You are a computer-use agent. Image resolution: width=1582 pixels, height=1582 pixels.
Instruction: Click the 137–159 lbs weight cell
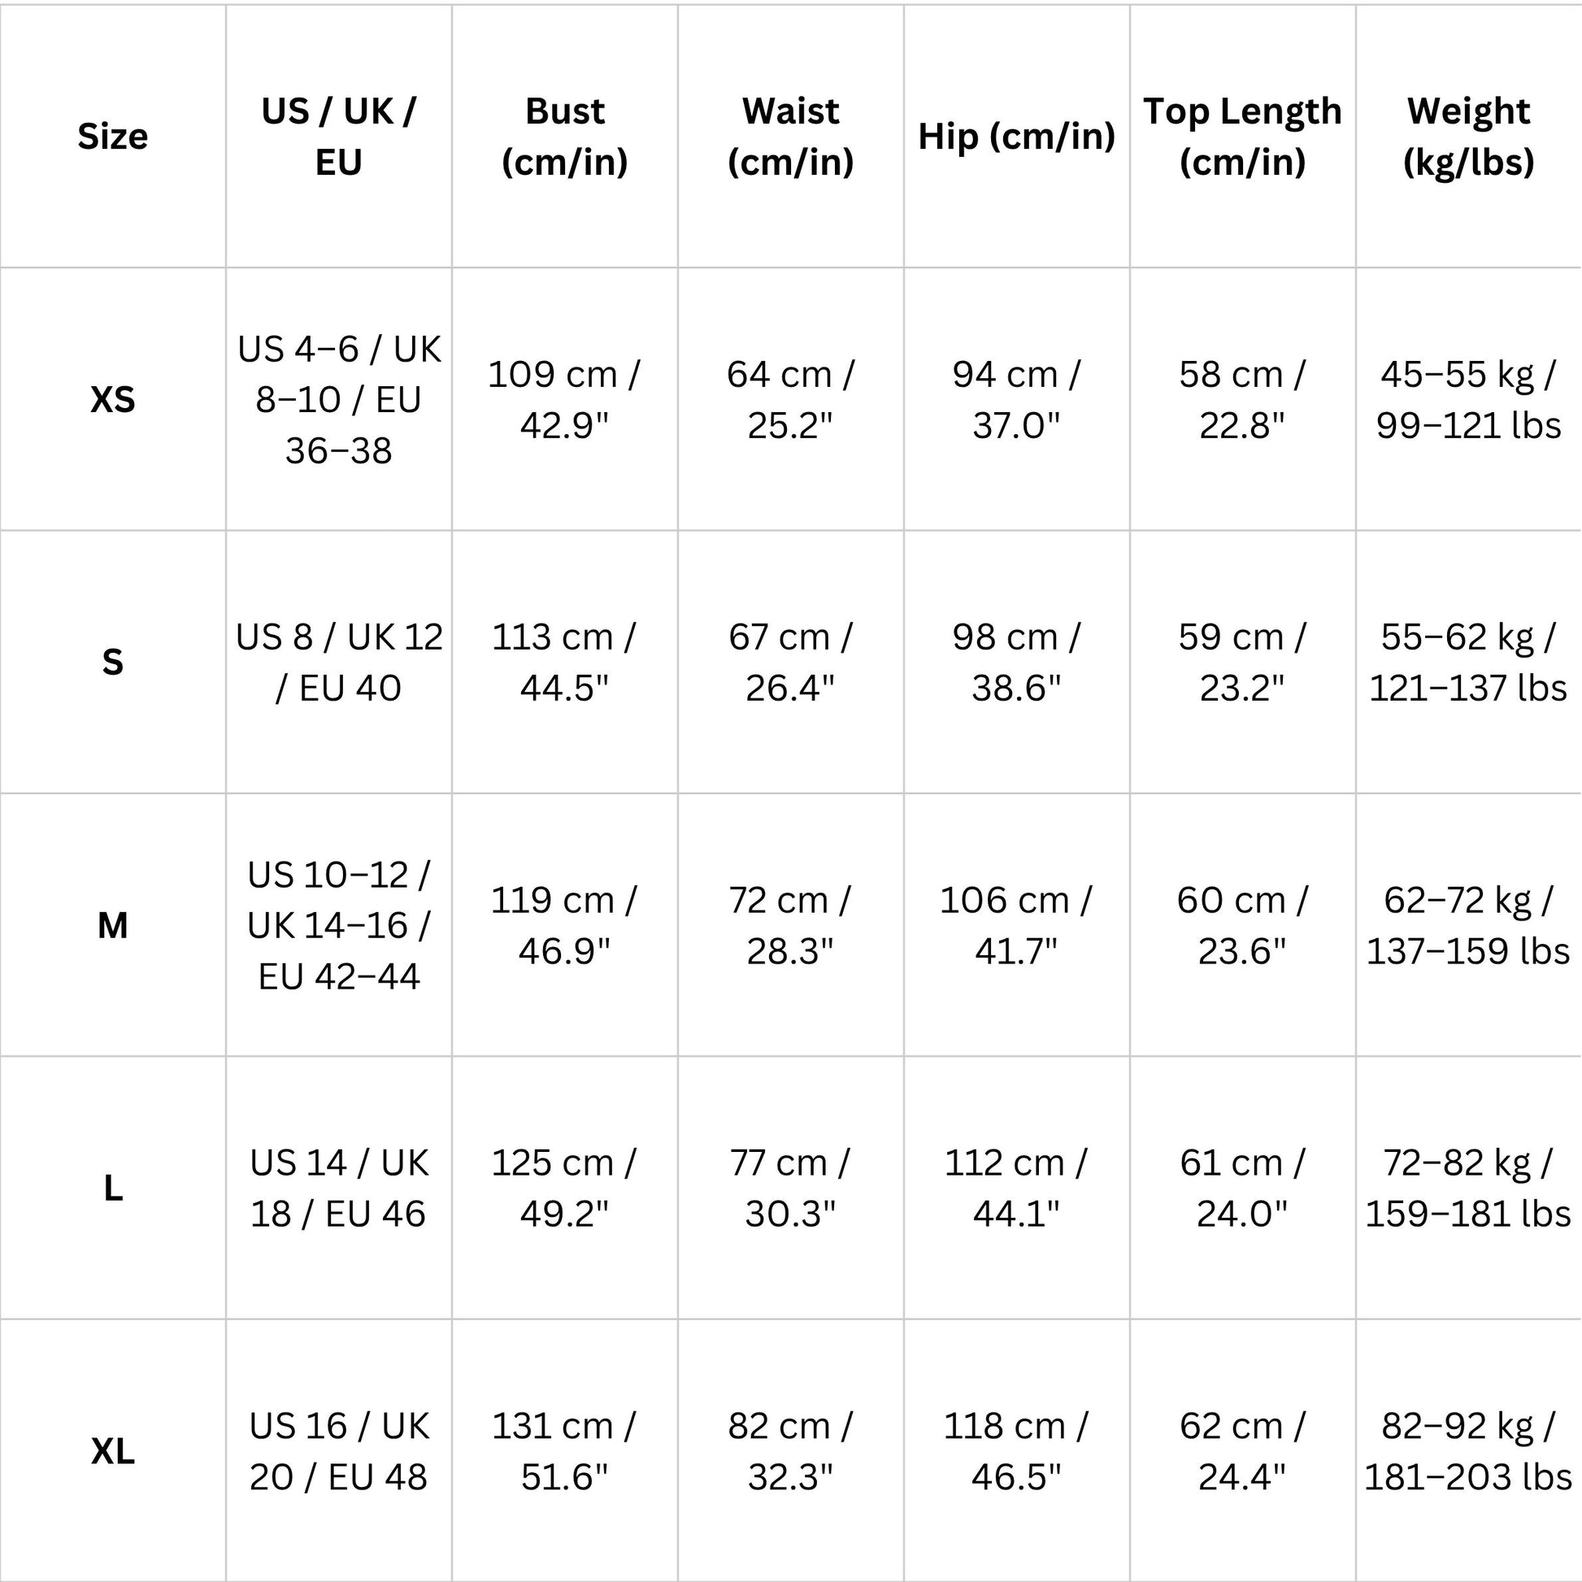[x=1469, y=925]
